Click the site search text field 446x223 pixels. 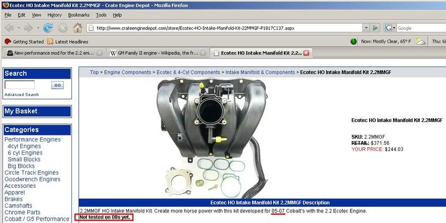pyautogui.click(x=20, y=85)
